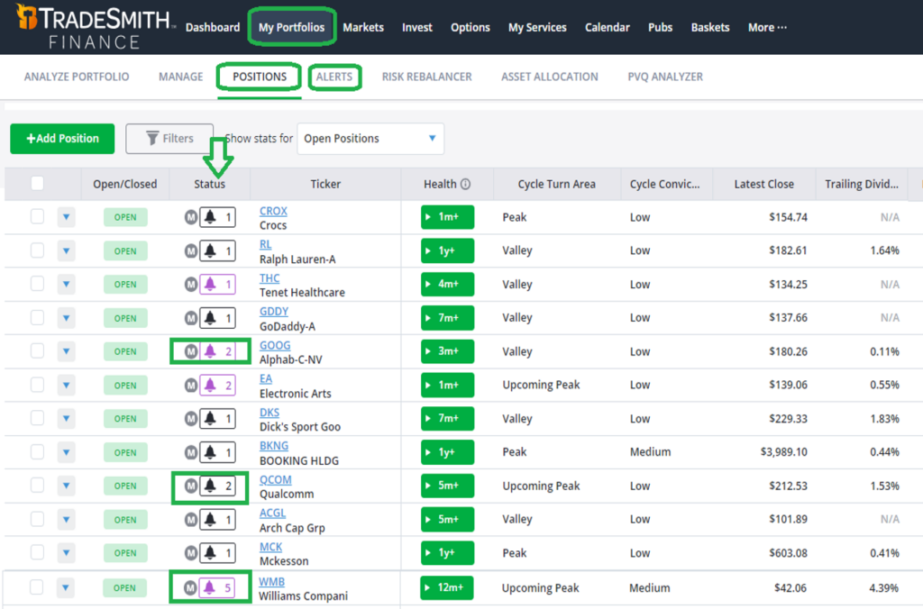Click the M status icon for GOOG
The height and width of the screenshot is (609, 923).
(x=191, y=351)
